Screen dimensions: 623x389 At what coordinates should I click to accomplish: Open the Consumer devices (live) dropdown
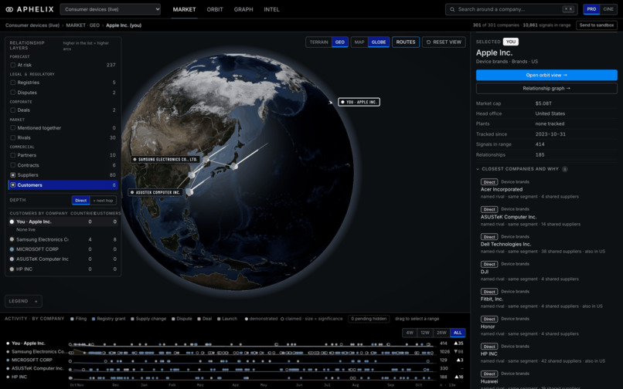[110, 9]
